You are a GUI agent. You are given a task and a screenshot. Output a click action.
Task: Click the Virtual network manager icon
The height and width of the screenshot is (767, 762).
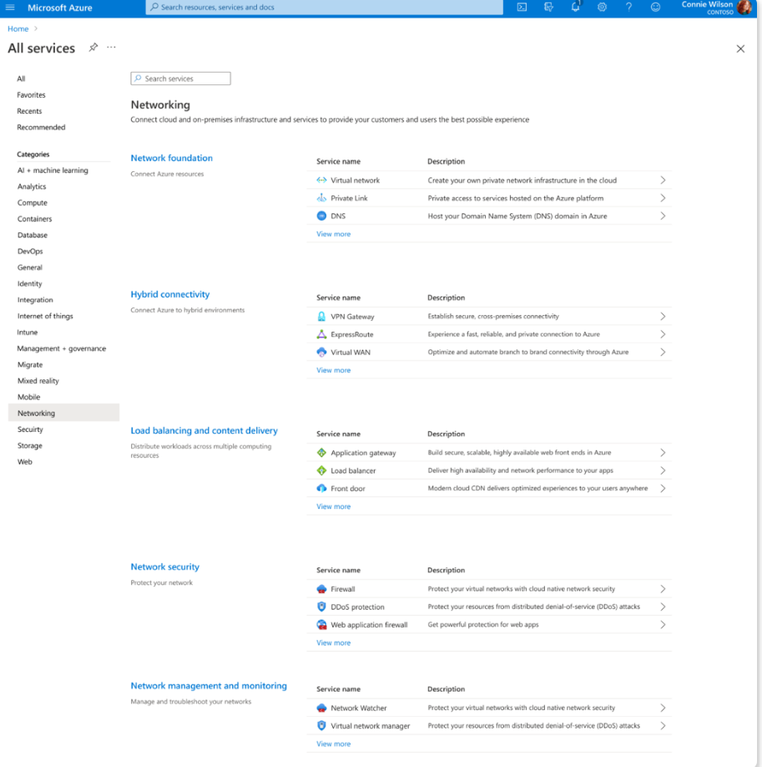tap(321, 725)
